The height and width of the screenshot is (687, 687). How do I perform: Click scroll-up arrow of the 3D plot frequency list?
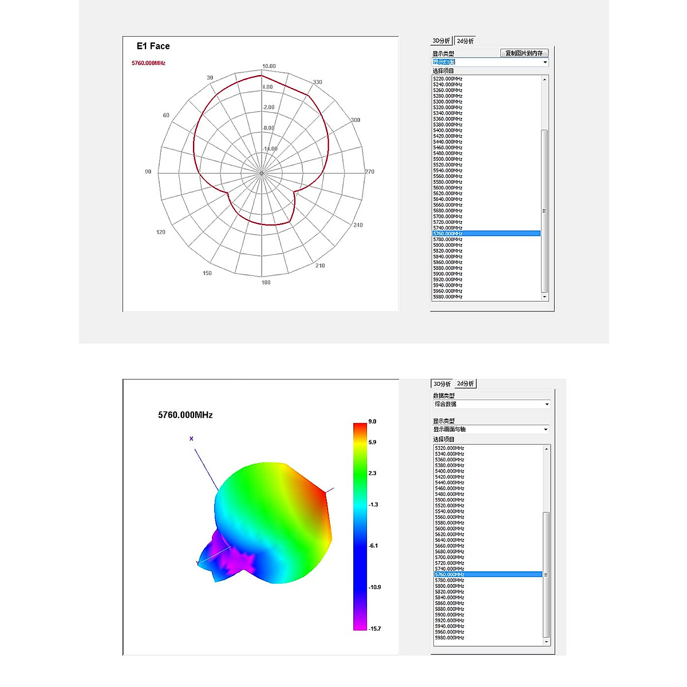[x=546, y=449]
